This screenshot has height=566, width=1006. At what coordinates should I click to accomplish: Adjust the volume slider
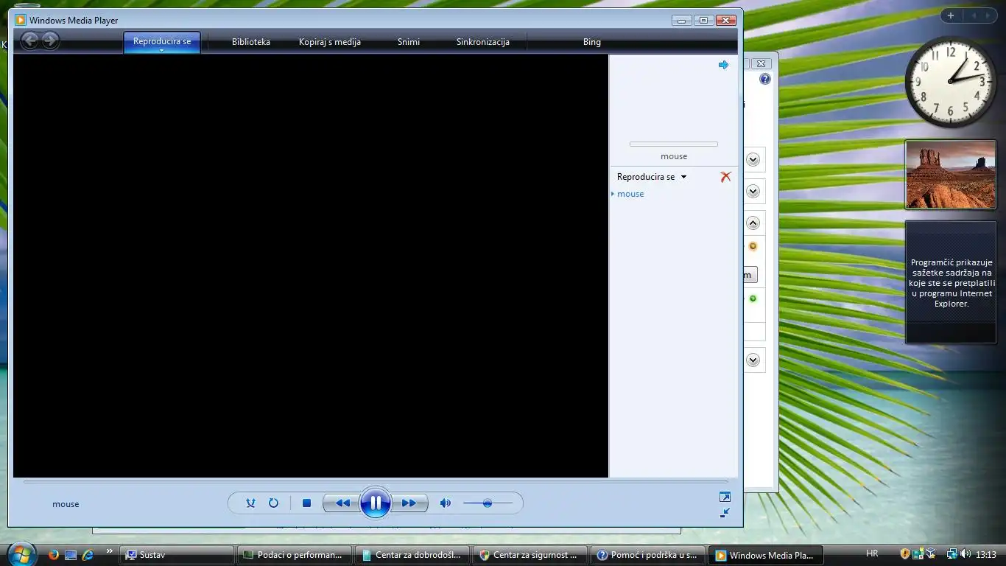point(488,503)
